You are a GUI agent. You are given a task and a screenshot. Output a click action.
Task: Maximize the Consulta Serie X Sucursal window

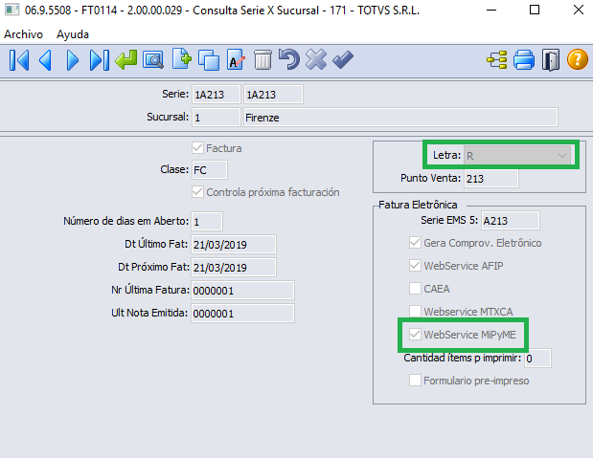click(x=535, y=10)
